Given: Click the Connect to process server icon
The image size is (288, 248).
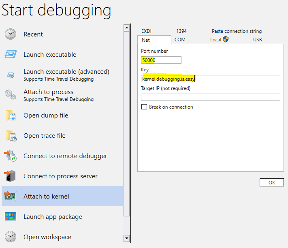Looking at the screenshot, I should (x=10, y=176).
